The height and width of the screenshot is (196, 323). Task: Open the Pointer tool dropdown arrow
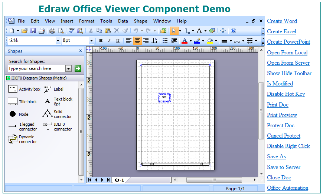click(x=180, y=31)
